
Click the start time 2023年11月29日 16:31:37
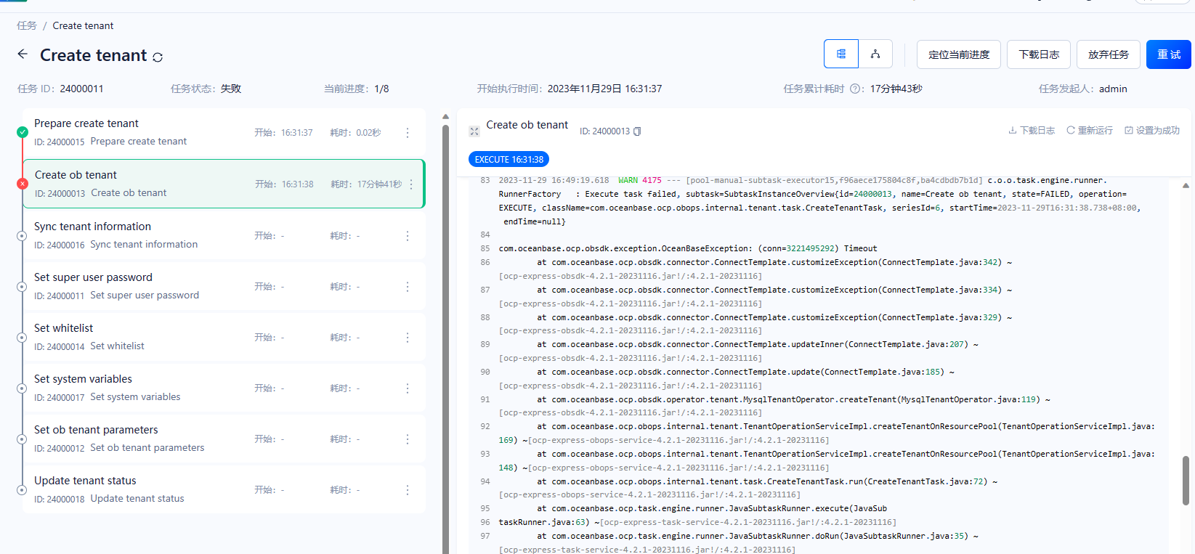coord(604,89)
